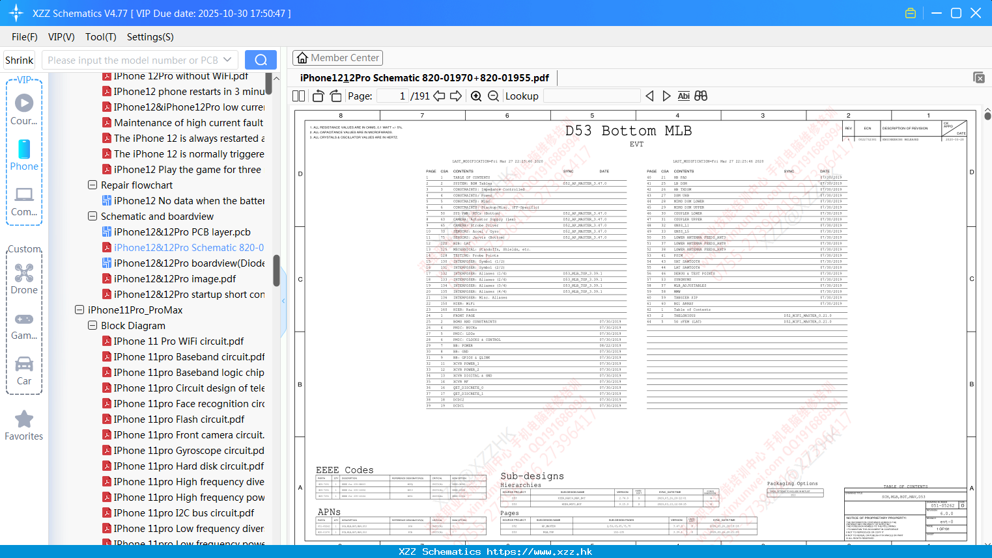Open The iPhone 12 is always restarted file
This screenshot has height=558, width=992.
(189, 138)
